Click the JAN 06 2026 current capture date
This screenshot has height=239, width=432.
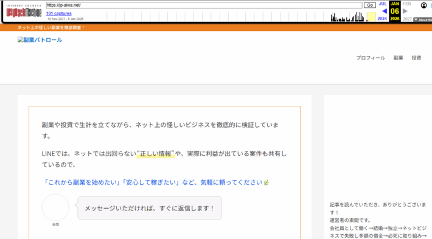(394, 11)
